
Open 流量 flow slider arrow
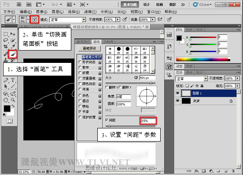153,19
